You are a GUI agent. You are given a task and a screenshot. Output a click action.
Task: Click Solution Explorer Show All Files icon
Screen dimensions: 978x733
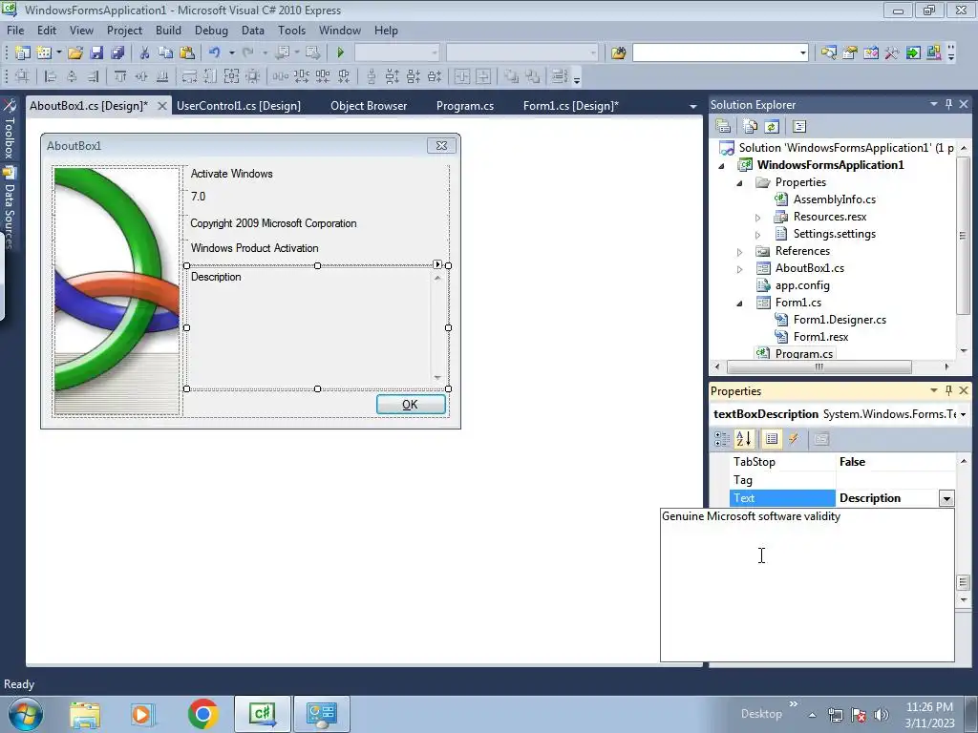click(751, 127)
